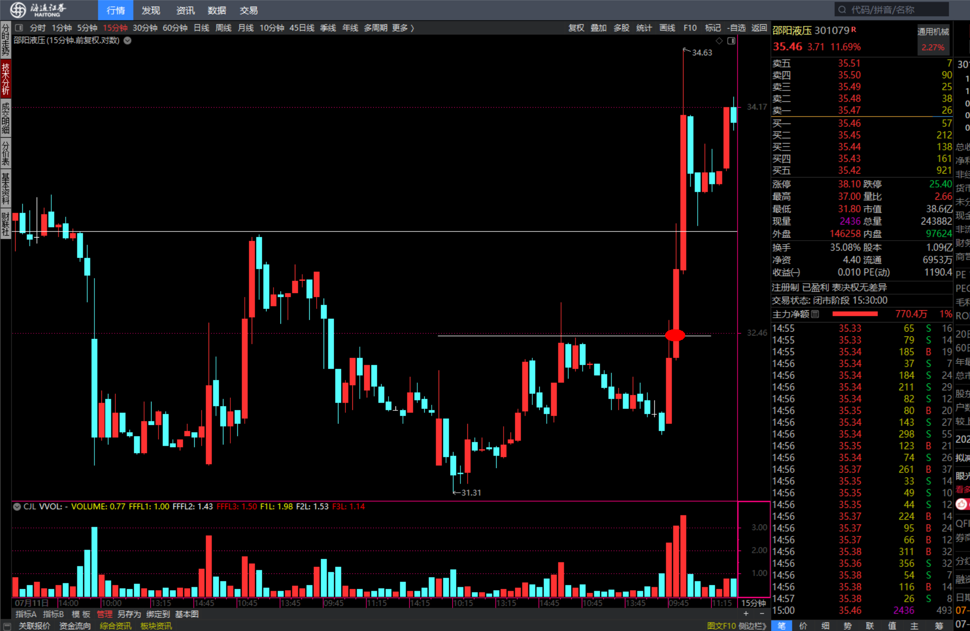Open 分时走势 side tab
The height and width of the screenshot is (631, 970).
pyautogui.click(x=6, y=40)
